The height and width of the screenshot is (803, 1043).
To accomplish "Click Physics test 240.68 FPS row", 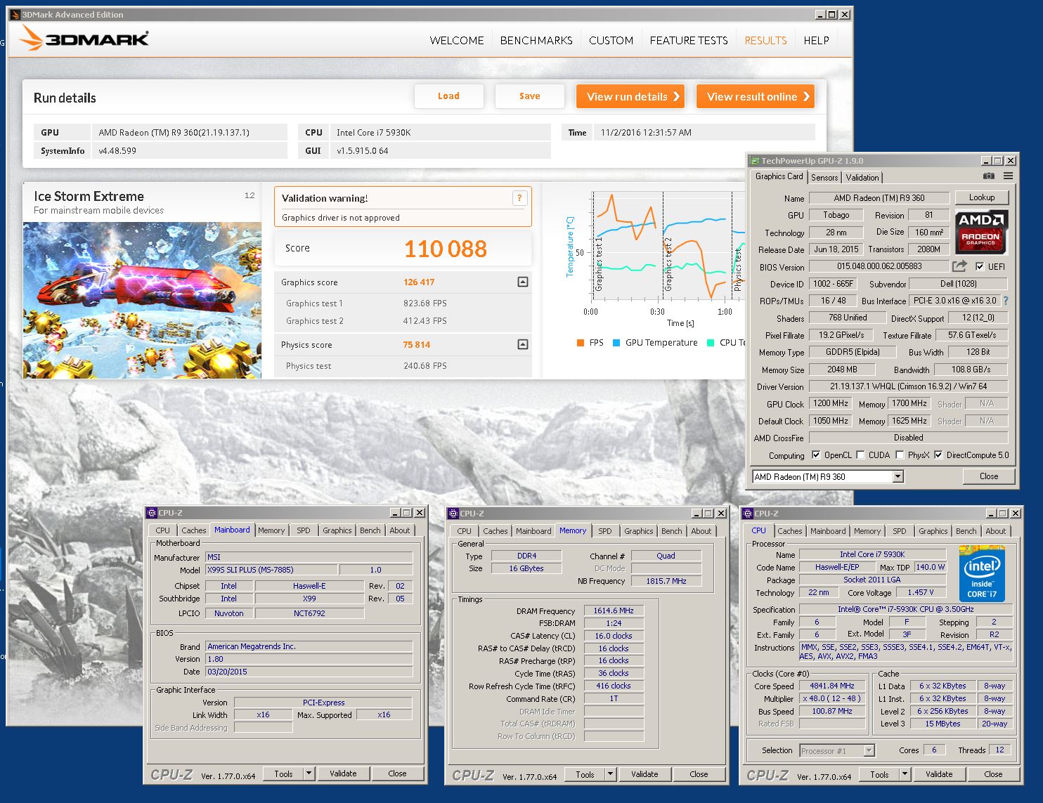I will click(403, 366).
